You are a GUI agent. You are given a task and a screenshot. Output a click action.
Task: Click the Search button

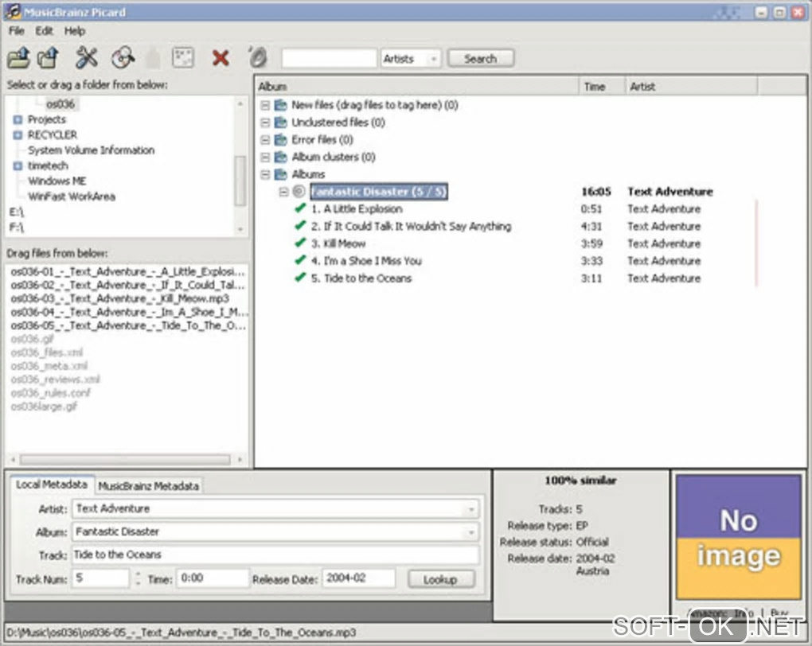(481, 59)
